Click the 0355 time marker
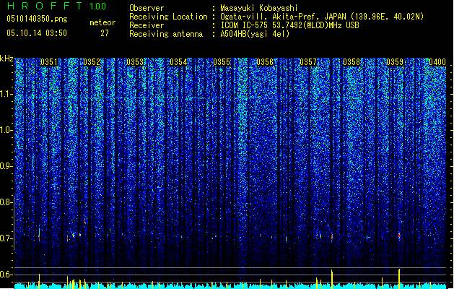Viewport: 454px width, 289px height. pos(222,62)
